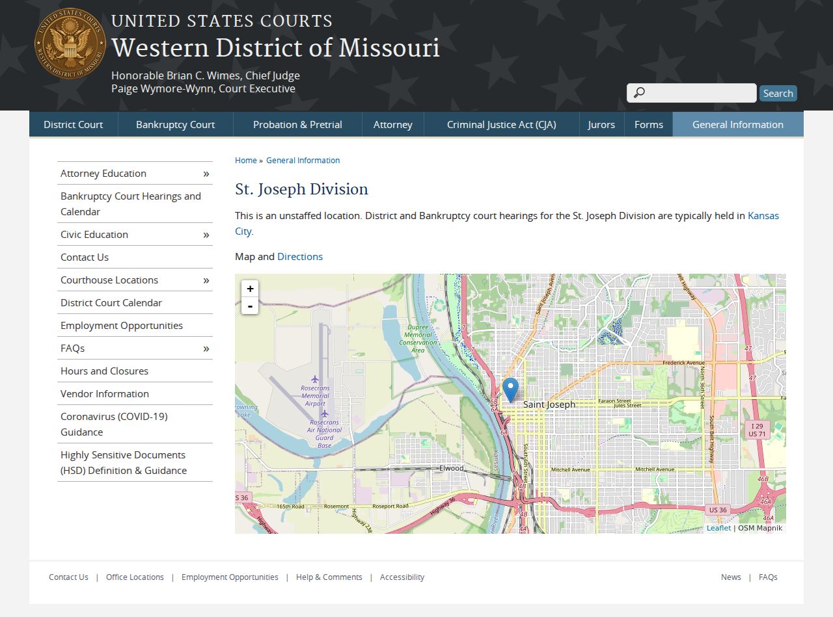Screen dimensions: 833x617
Task: Expand the Attorney Education submenu arrow
Action: [x=206, y=174]
